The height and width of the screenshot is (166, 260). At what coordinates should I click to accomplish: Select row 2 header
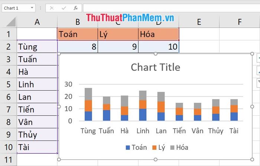point(8,47)
